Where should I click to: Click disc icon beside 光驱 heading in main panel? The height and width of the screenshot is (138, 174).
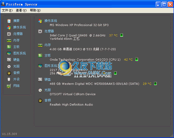[x=40, y=90]
